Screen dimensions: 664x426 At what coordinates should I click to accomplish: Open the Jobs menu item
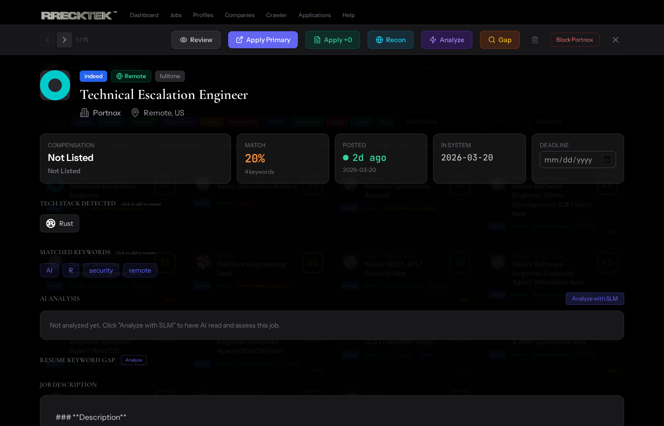point(175,15)
